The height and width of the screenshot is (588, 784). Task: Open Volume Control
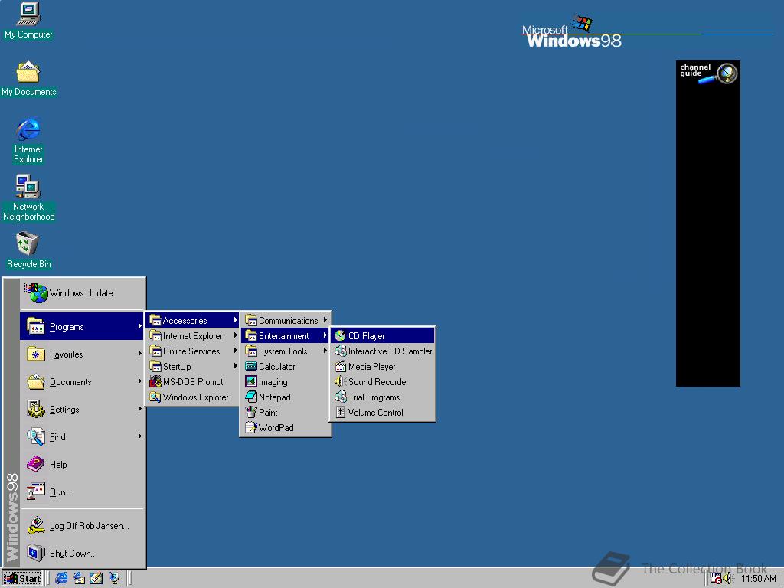click(383, 413)
